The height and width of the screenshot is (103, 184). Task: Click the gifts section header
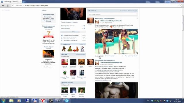tap(73, 44)
